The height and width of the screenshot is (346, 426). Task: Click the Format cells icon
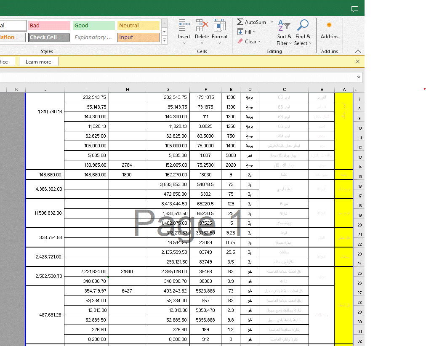(219, 25)
